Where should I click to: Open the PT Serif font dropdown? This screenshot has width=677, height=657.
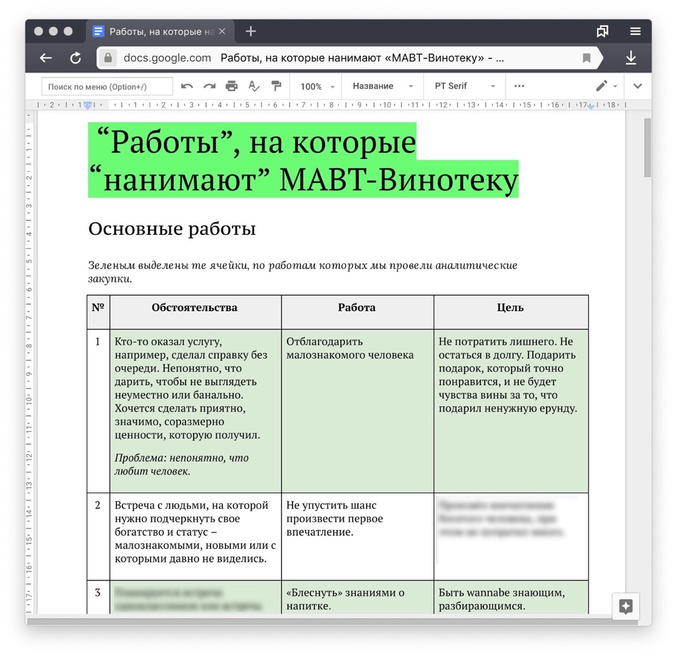point(464,86)
